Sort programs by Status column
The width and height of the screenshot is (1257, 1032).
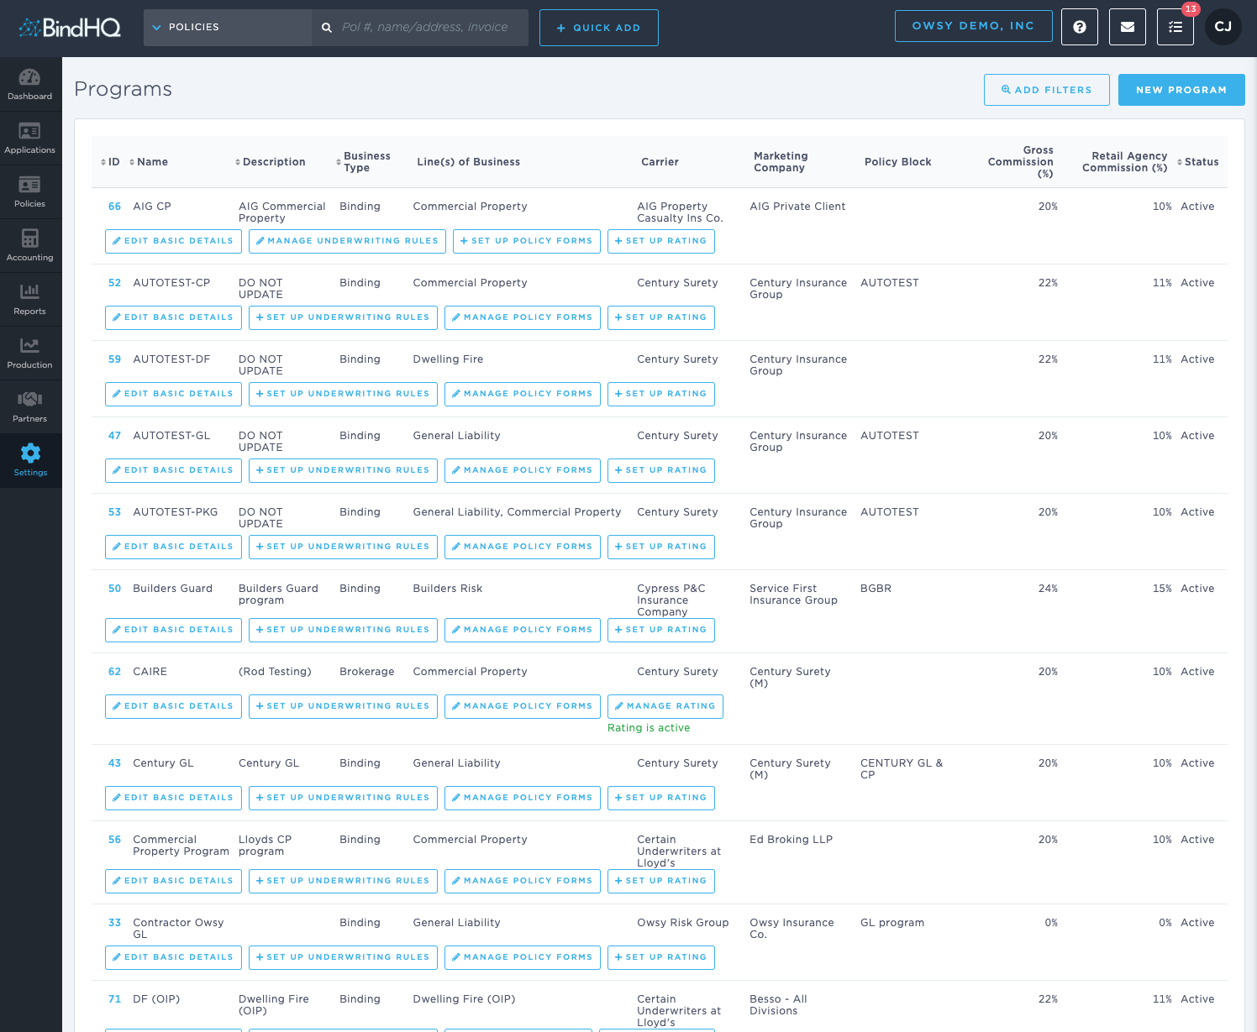pos(1197,162)
